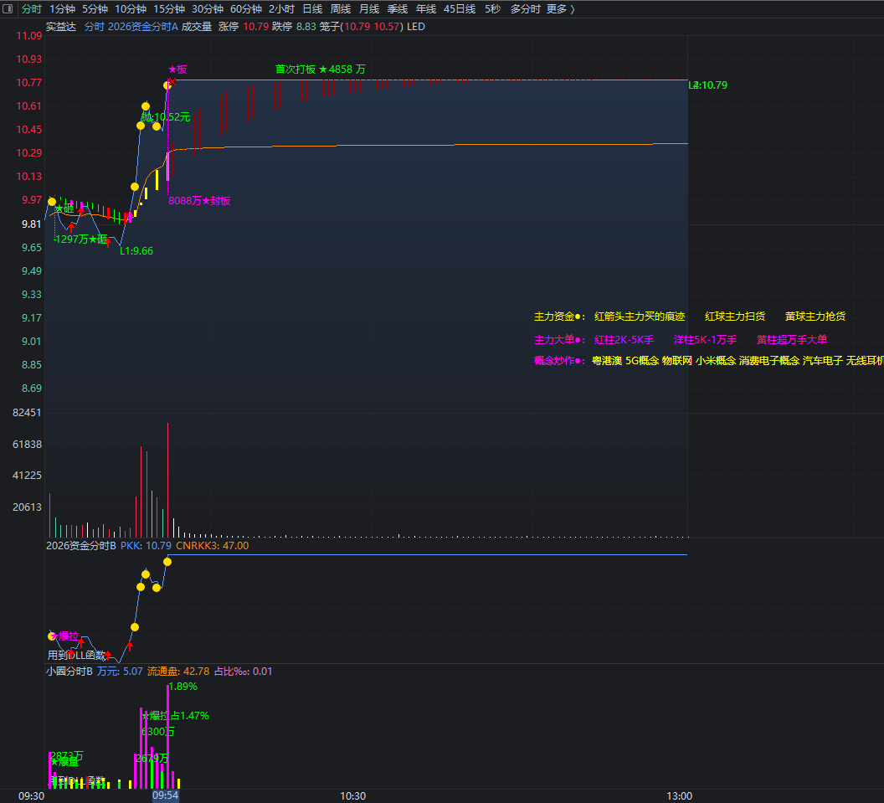Click the stock name 实益达
The width and height of the screenshot is (884, 803).
(x=61, y=27)
